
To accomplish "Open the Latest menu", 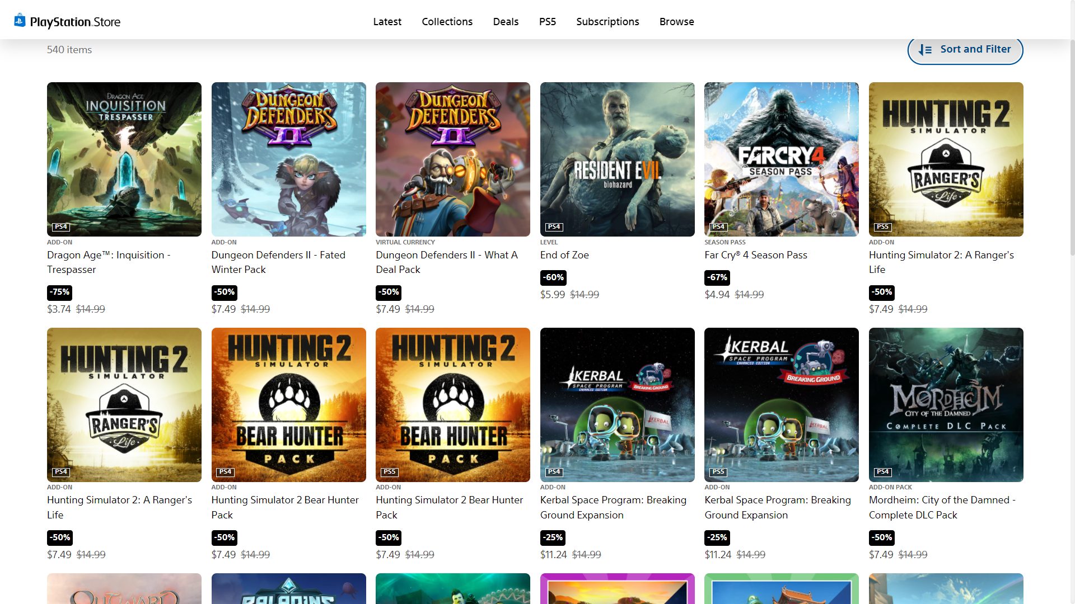I will (387, 22).
